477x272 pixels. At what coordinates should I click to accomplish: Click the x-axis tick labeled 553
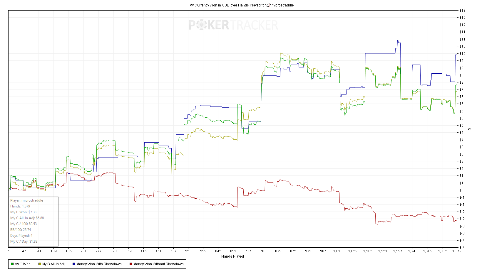click(188, 251)
